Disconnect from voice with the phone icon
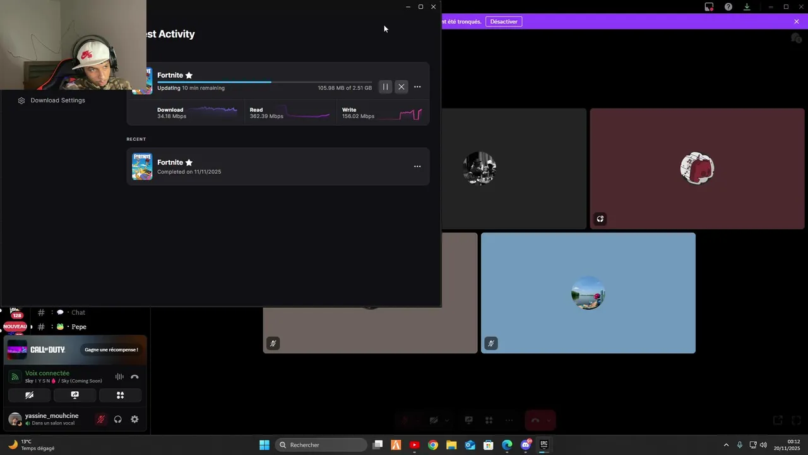This screenshot has height=455, width=808. pyautogui.click(x=134, y=377)
